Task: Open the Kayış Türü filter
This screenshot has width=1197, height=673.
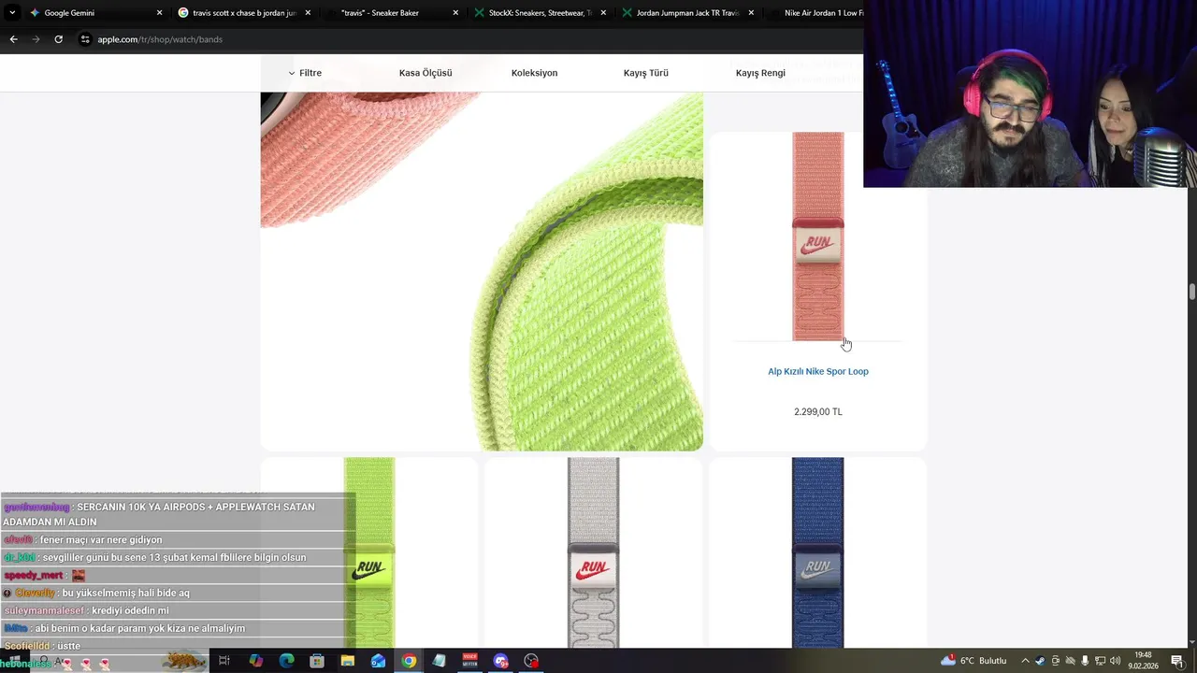Action: click(x=646, y=73)
